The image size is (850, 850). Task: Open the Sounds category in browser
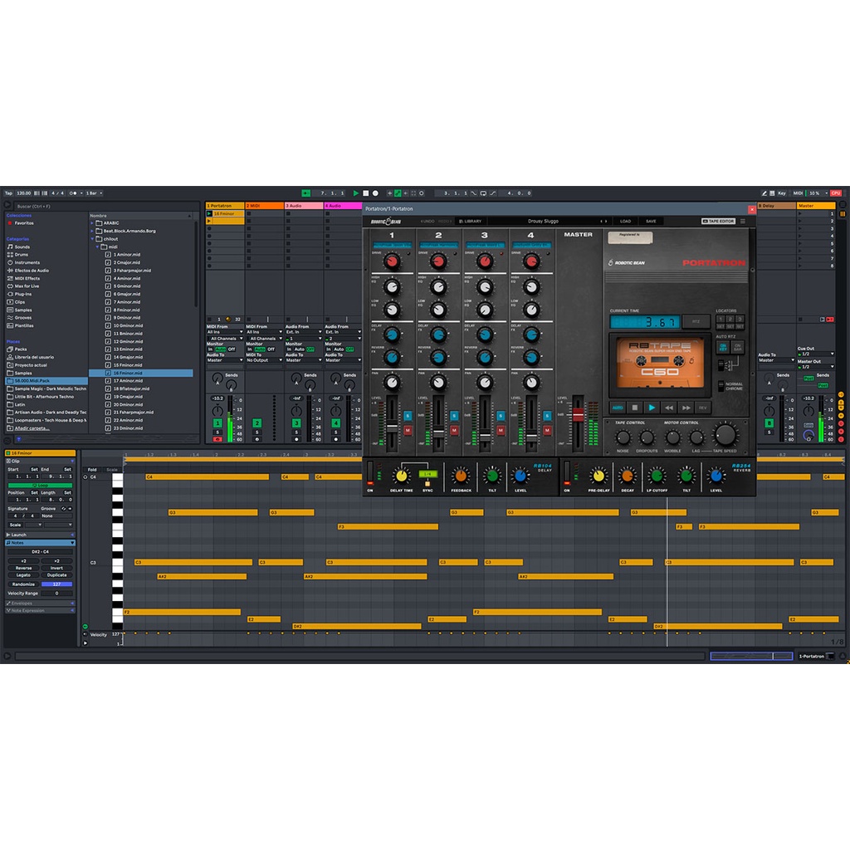(x=22, y=247)
